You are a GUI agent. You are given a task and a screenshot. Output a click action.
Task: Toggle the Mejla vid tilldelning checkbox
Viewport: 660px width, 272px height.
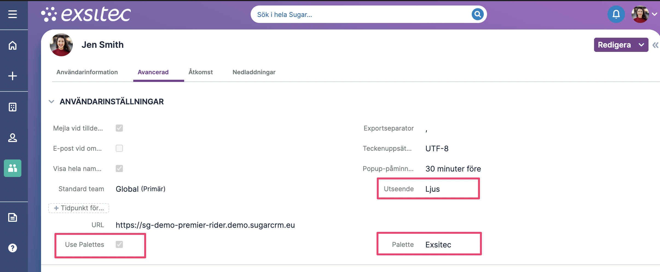coord(119,128)
